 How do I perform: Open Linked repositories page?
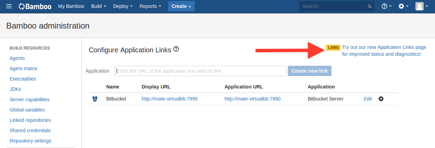30,120
